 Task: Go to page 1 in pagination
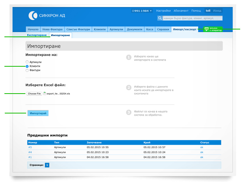[47, 165]
